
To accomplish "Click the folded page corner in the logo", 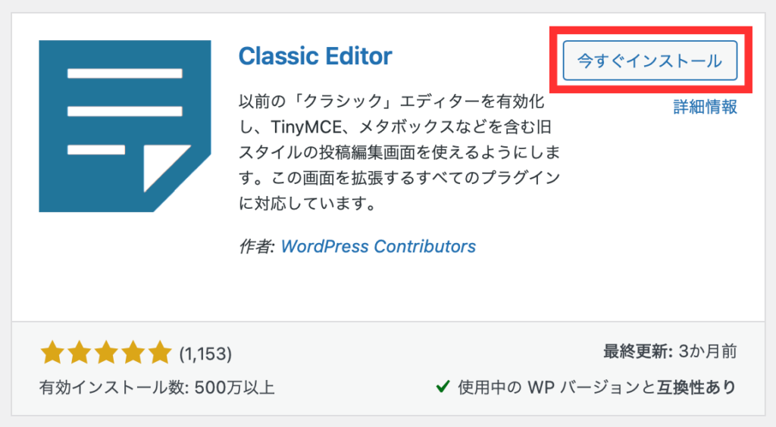I will (x=164, y=166).
